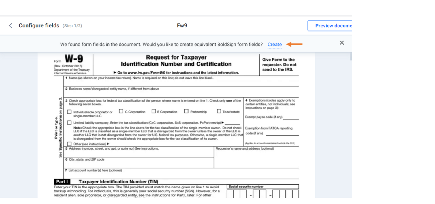The width and height of the screenshot is (435, 204).
Task: Check the Limited liability company box
Action: [69, 122]
